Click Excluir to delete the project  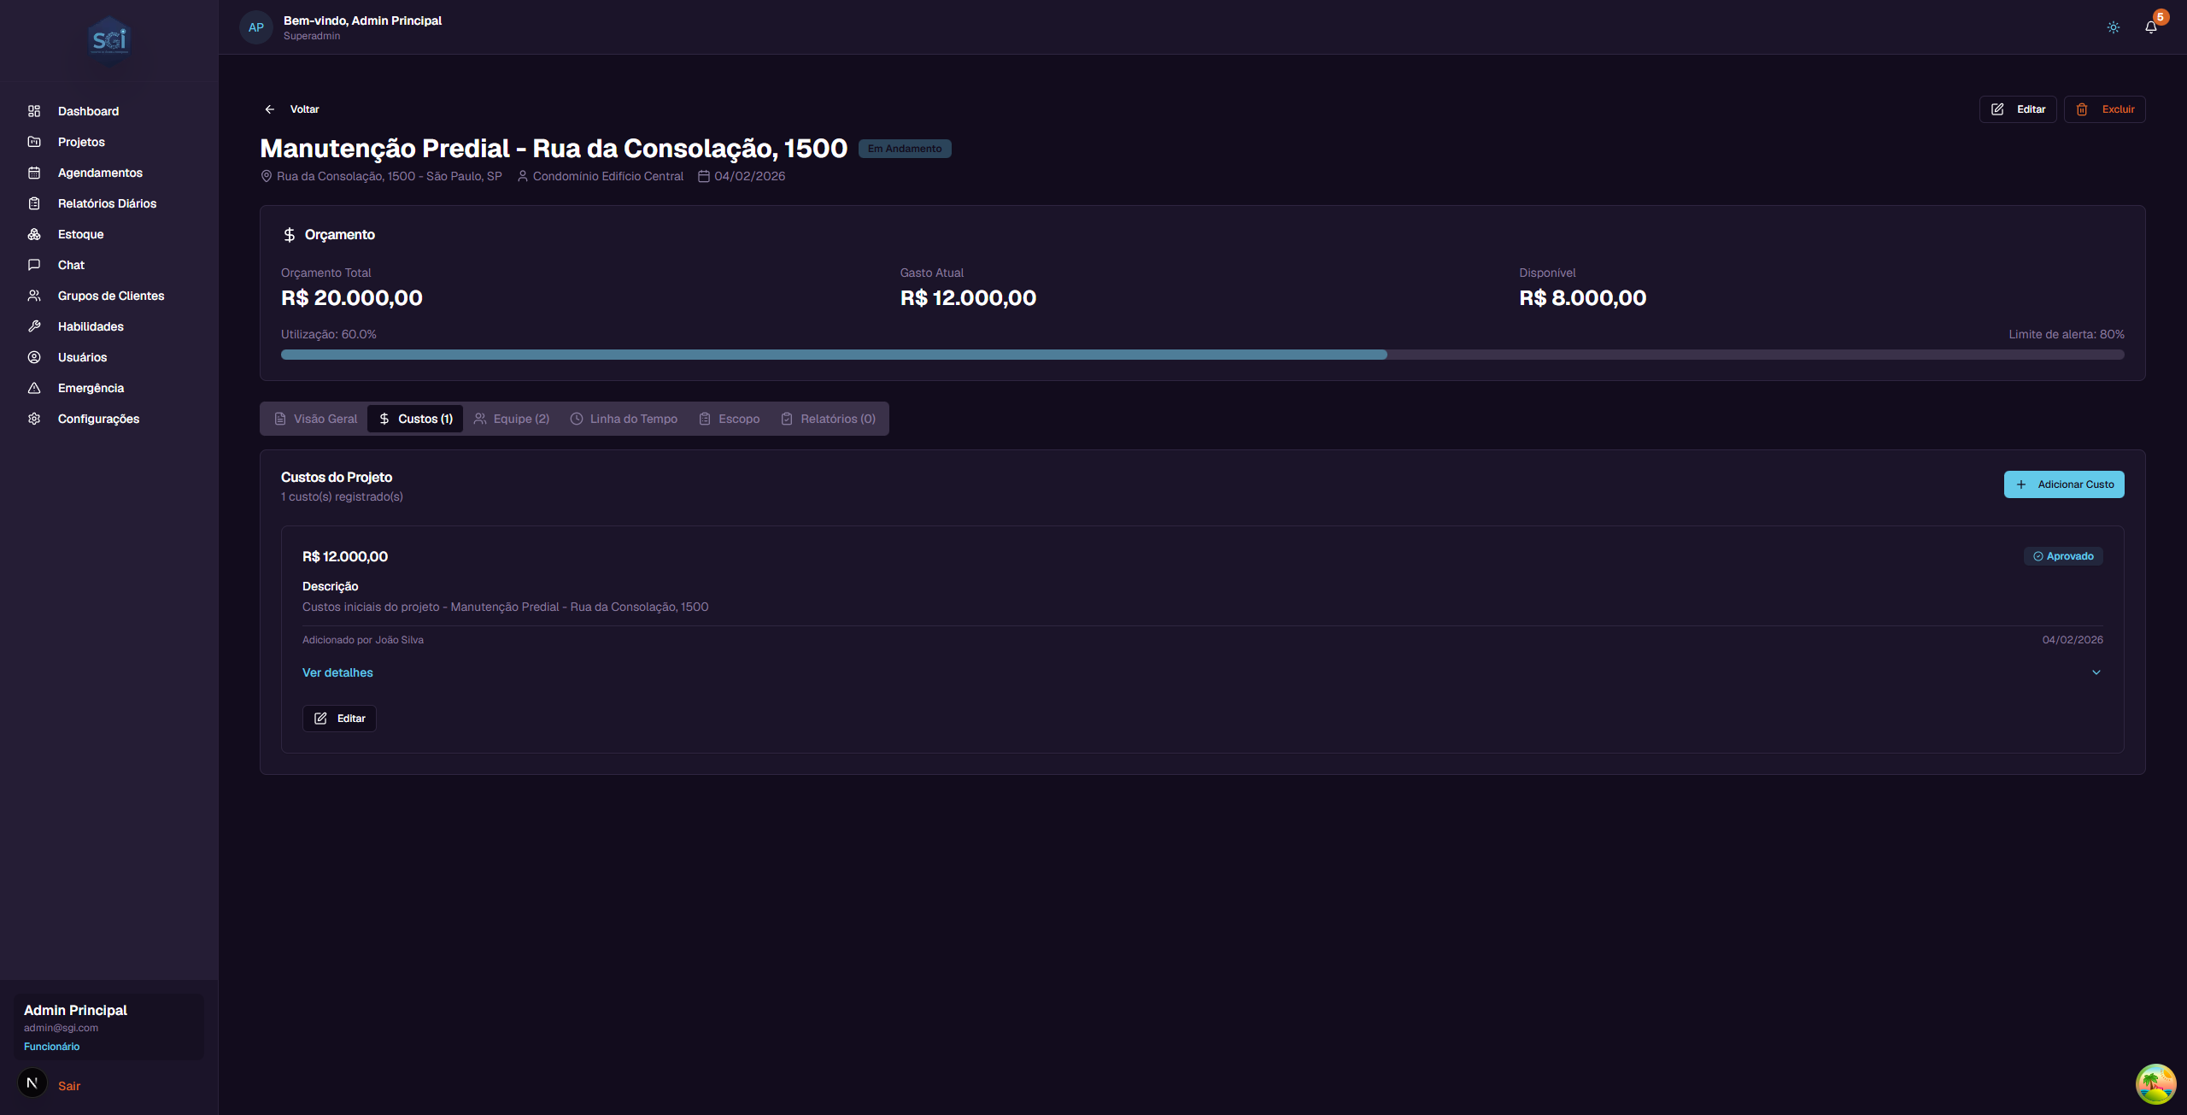click(2105, 109)
